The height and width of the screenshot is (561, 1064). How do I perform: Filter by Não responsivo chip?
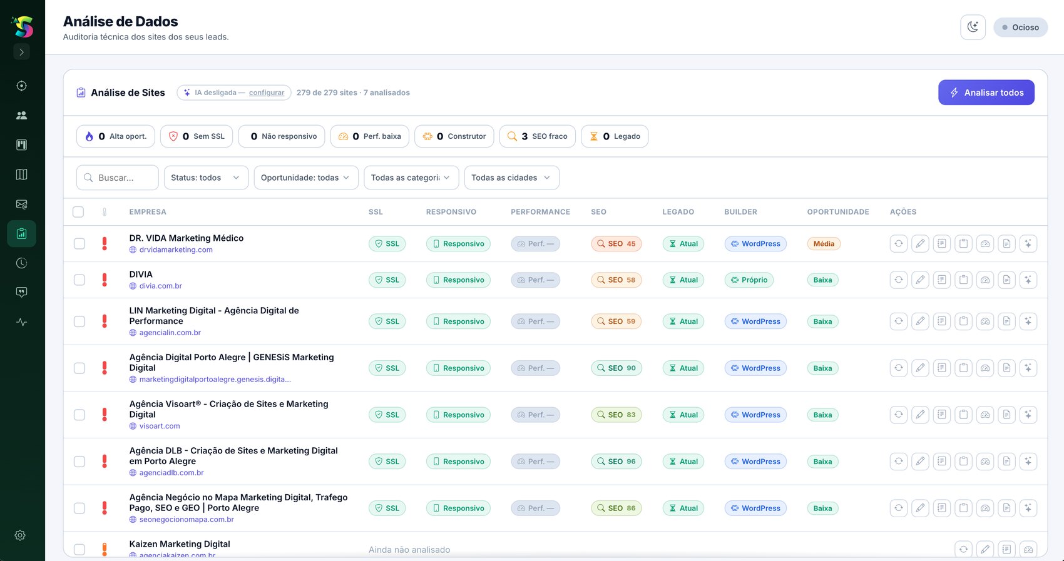coord(282,136)
